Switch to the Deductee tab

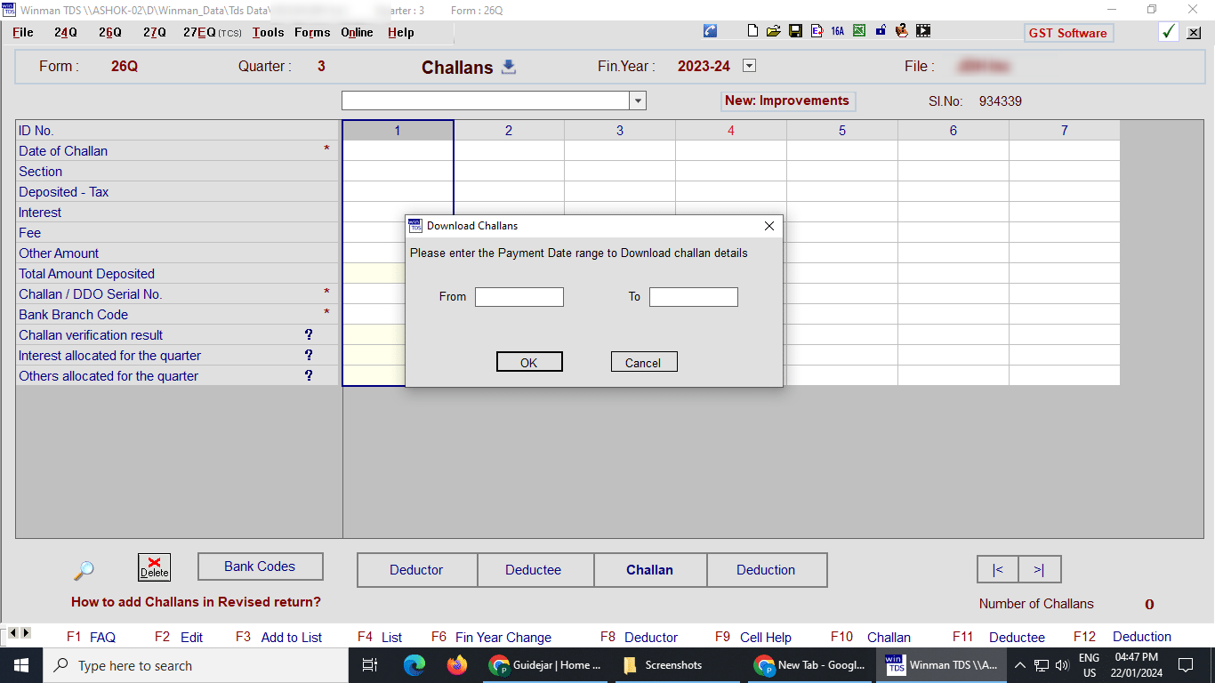[535, 570]
